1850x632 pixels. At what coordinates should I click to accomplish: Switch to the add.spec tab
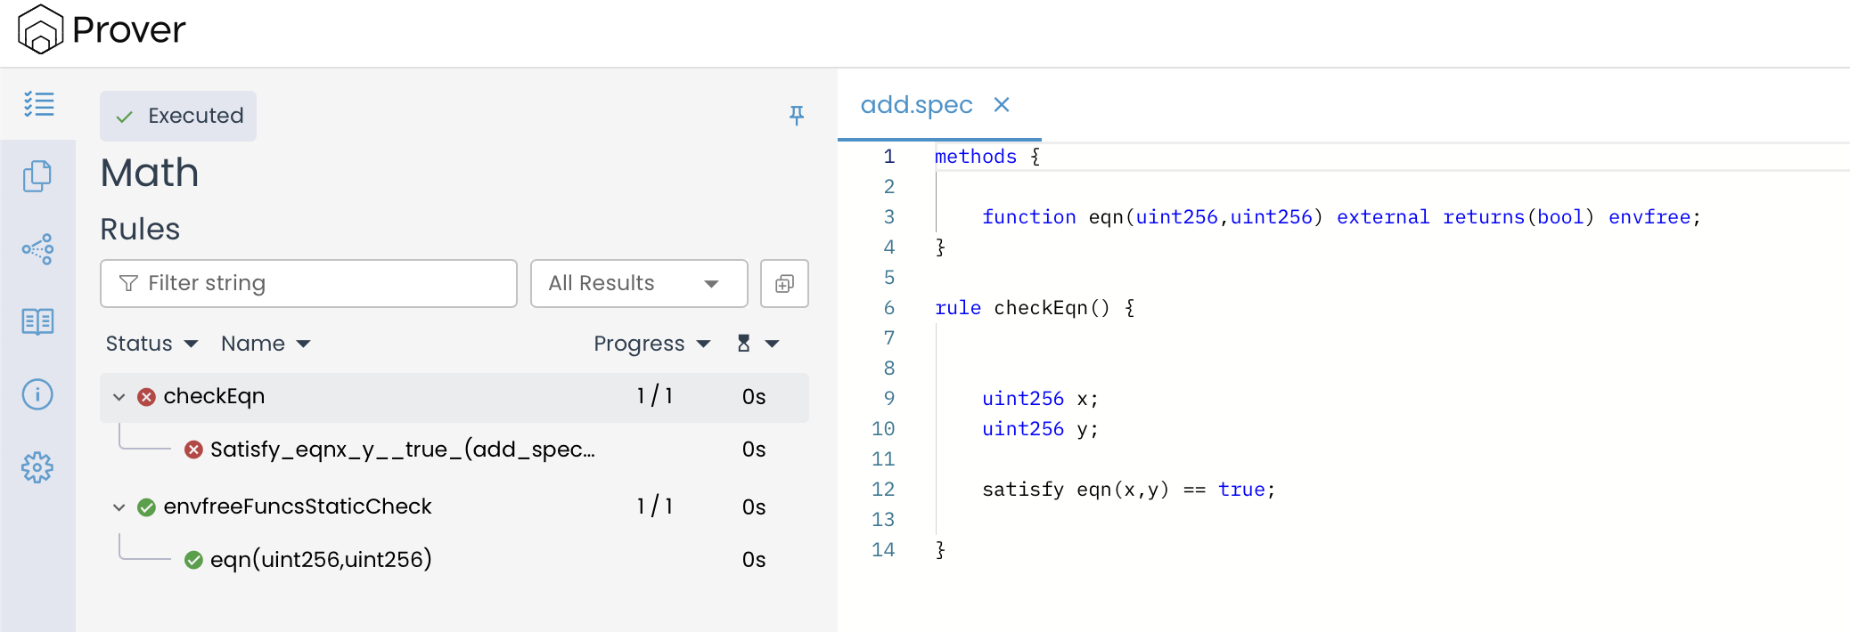pos(916,105)
